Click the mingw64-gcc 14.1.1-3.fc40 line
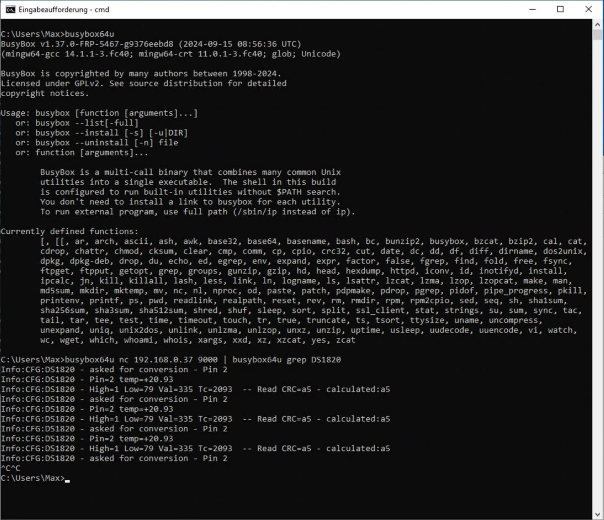This screenshot has width=604, height=520. coord(171,54)
